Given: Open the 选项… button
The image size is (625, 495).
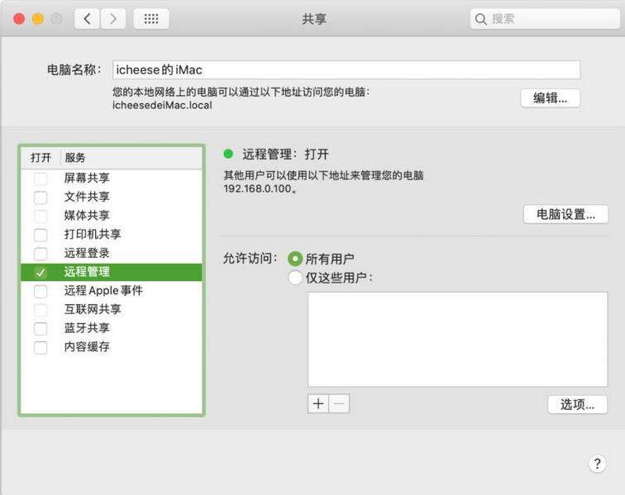Looking at the screenshot, I should click(x=578, y=405).
